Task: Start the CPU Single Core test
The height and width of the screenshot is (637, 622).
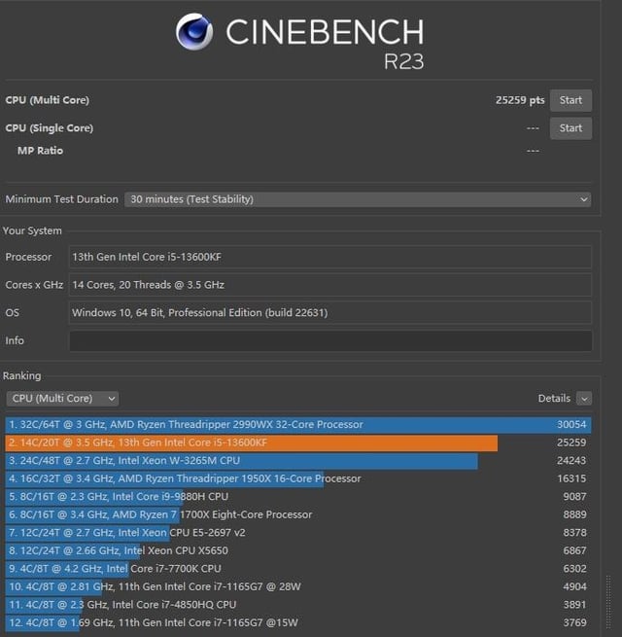Action: (x=570, y=128)
